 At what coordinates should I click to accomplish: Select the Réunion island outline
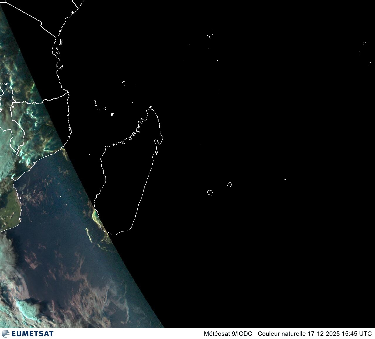click(210, 193)
